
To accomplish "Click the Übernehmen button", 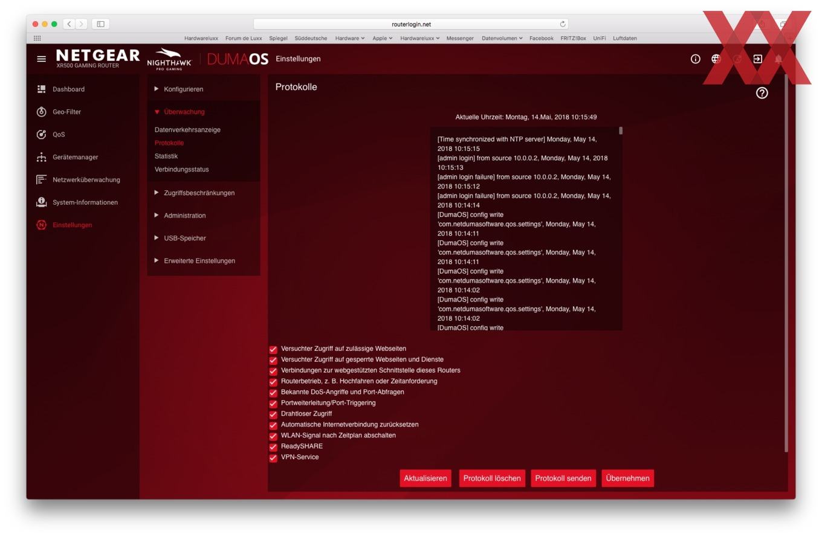I will [627, 478].
